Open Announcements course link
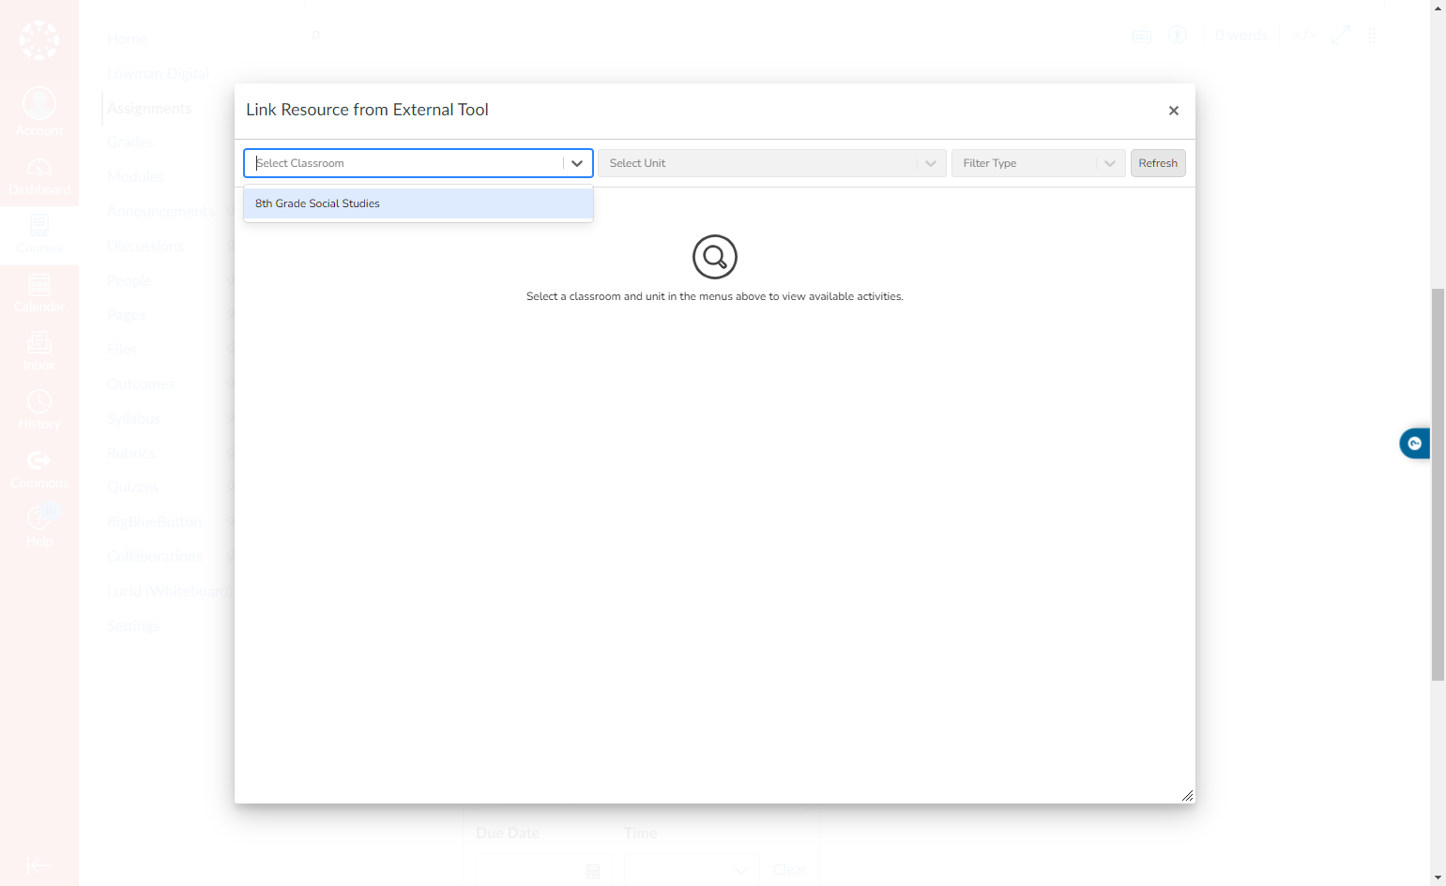 (160, 212)
